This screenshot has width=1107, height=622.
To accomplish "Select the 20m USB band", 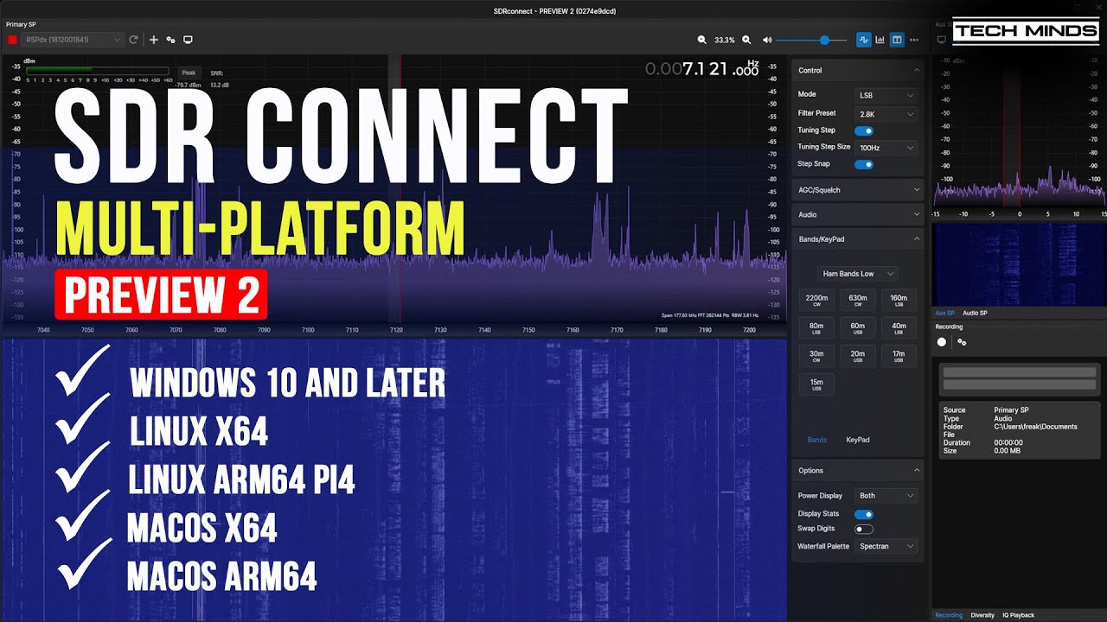I will point(858,356).
